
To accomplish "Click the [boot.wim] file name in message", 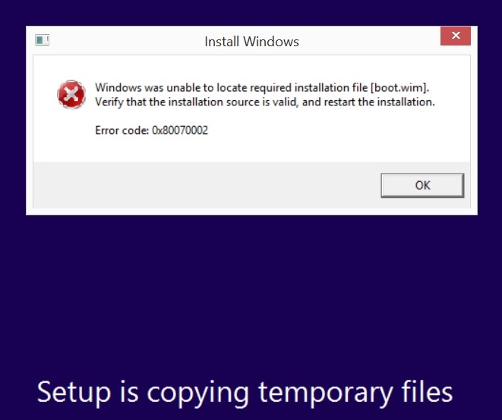I will (399, 88).
